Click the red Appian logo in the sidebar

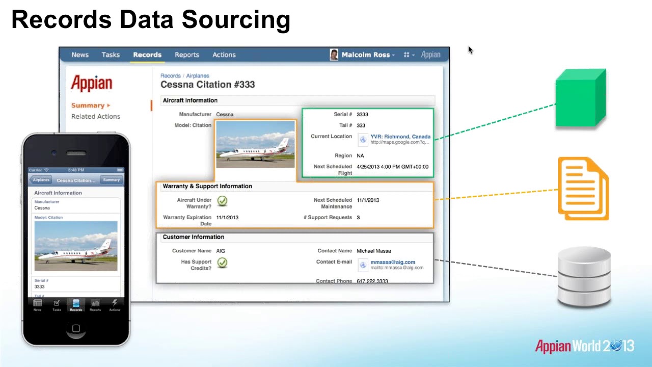[x=92, y=83]
